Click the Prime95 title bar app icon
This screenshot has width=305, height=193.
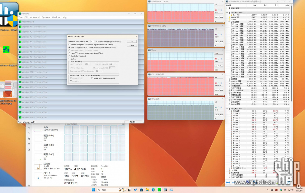click(x=20, y=14)
